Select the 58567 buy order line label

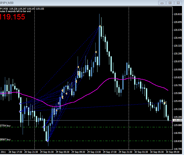(5, 139)
